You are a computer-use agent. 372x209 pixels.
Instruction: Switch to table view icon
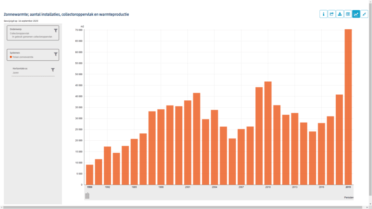(x=348, y=14)
